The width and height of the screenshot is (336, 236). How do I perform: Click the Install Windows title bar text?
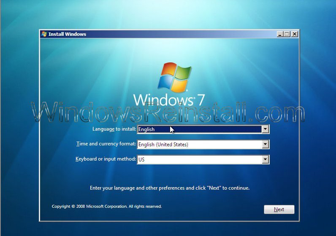click(x=67, y=34)
